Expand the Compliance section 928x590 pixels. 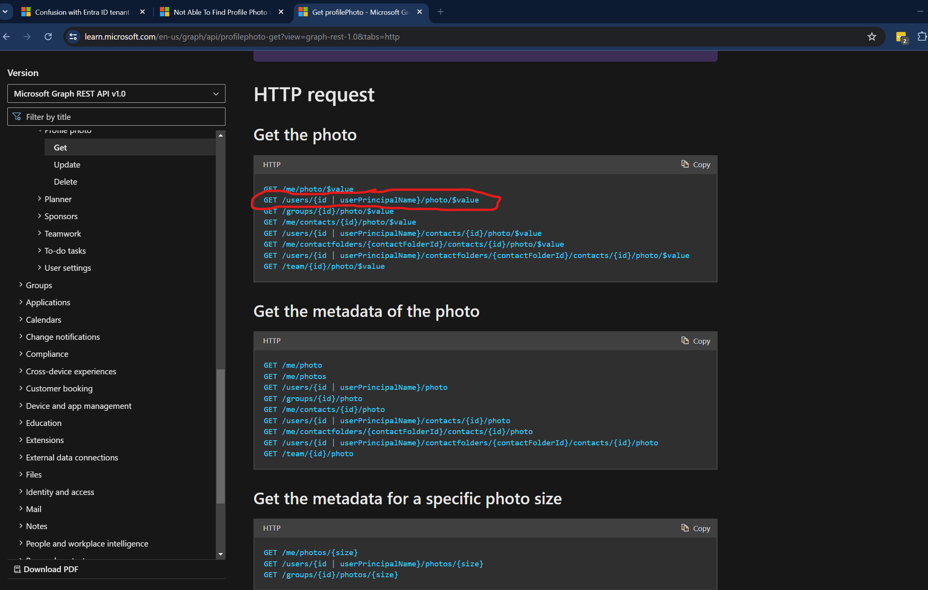pyautogui.click(x=47, y=354)
